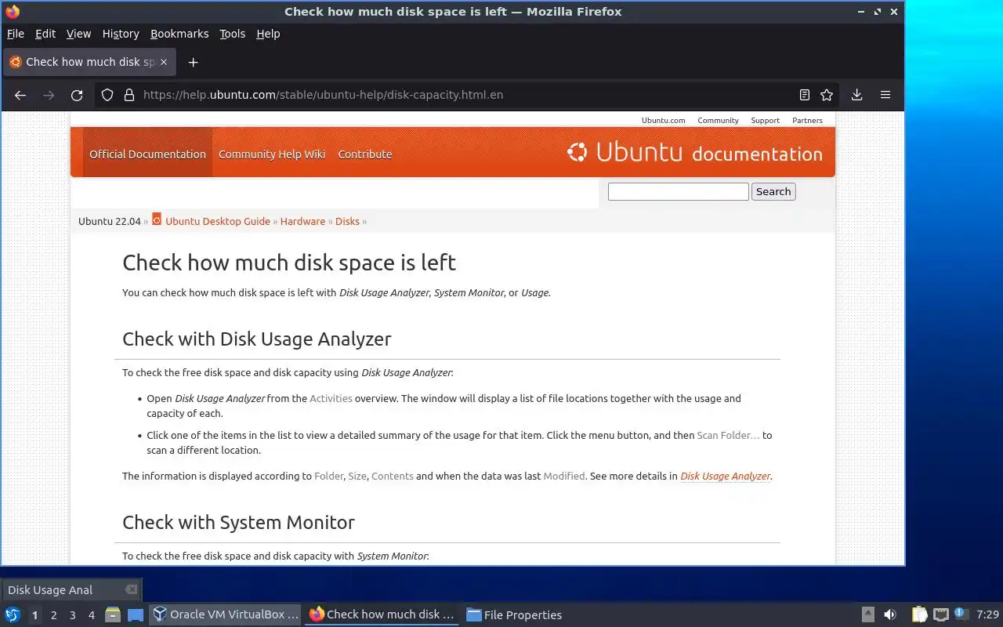This screenshot has width=1003, height=627.
Task: Close the Disk Usage Anal notification
Action: [132, 589]
